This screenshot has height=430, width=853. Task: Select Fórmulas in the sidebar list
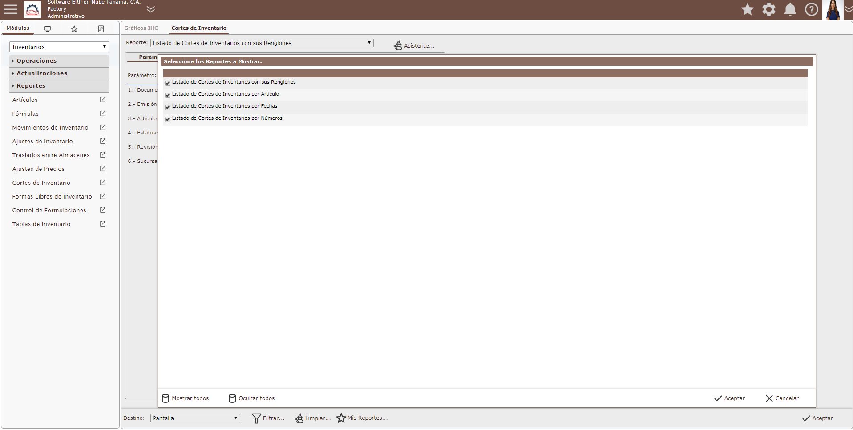(x=25, y=114)
